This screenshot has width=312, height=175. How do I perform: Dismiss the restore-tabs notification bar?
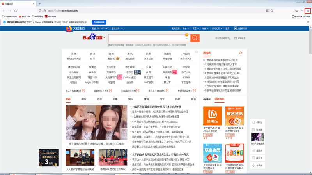[x=308, y=22]
